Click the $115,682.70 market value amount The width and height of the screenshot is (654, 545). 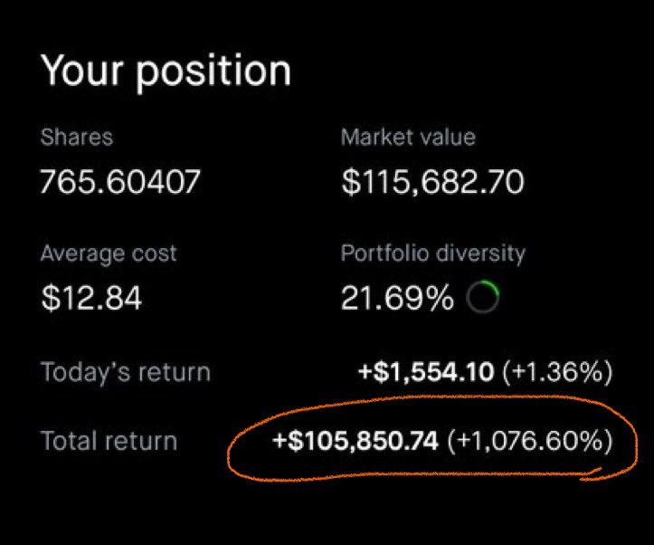[432, 183]
